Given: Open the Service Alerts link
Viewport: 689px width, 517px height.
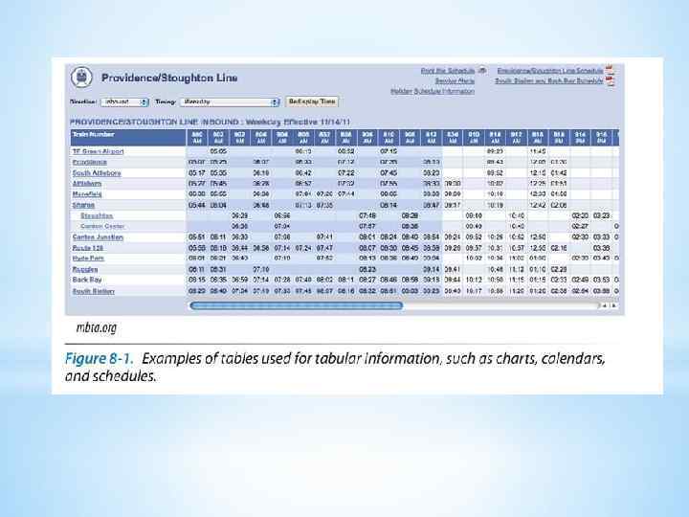Looking at the screenshot, I should [x=455, y=81].
